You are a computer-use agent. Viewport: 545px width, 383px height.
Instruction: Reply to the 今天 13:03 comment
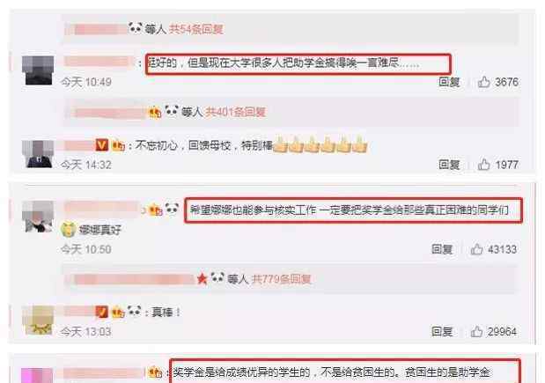point(442,332)
